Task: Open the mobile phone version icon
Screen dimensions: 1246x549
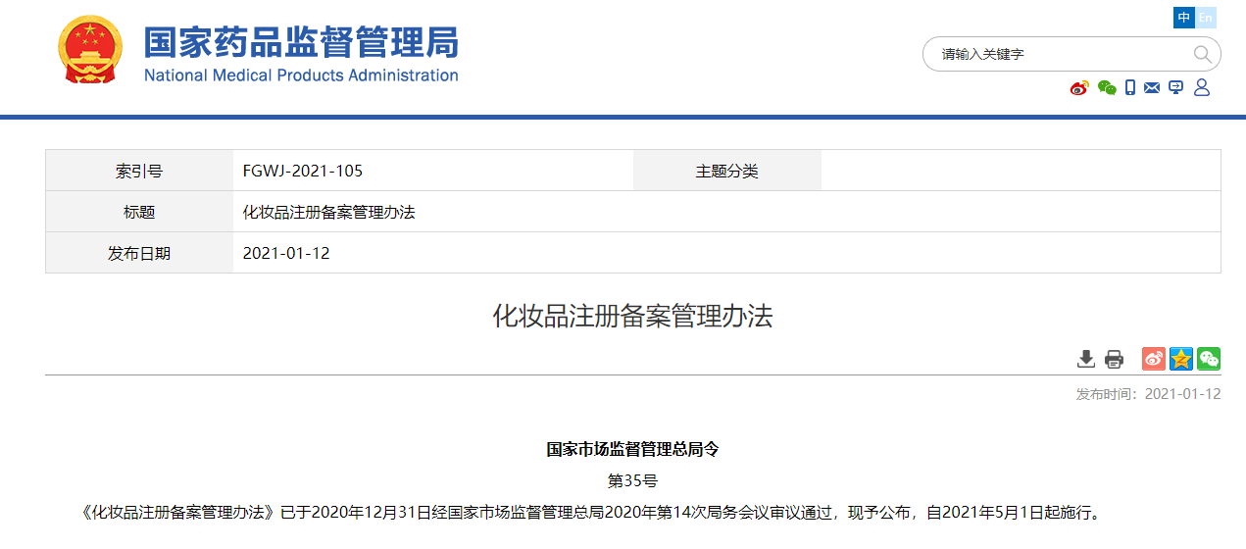Action: coord(1130,88)
